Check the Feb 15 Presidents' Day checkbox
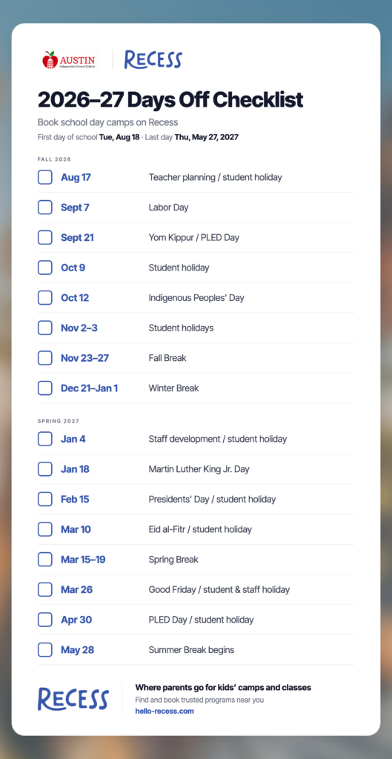Viewport: 392px width, 759px height. pos(45,499)
